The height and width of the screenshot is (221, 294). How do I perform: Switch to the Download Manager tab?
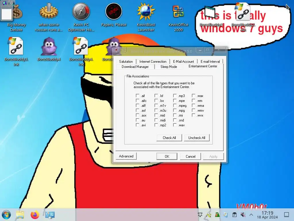coord(135,67)
